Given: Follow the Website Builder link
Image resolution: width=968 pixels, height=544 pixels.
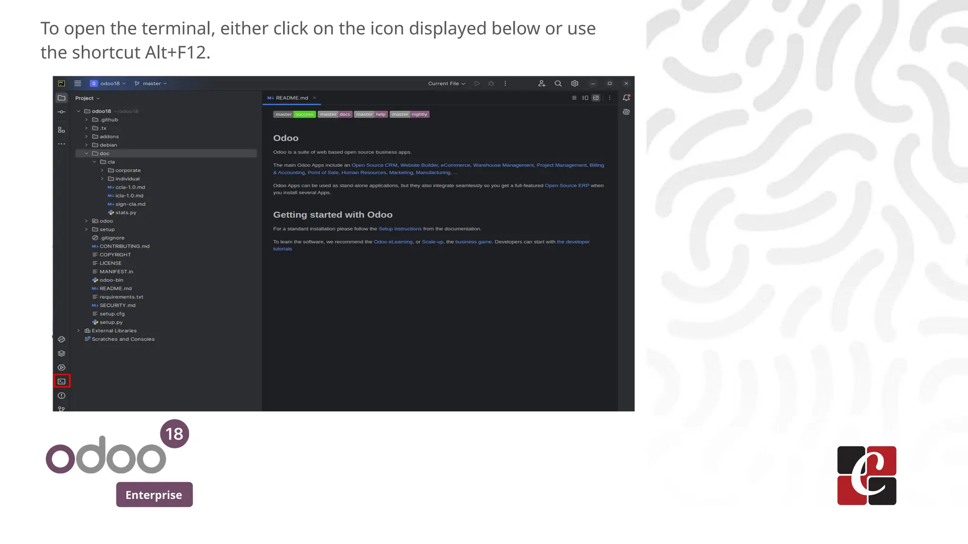Looking at the screenshot, I should [419, 165].
